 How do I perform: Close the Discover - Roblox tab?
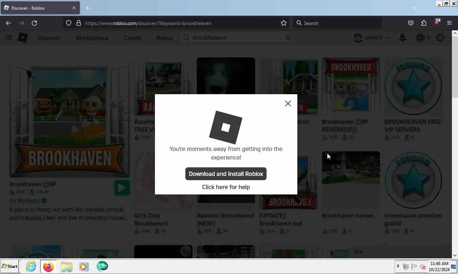[x=74, y=8]
